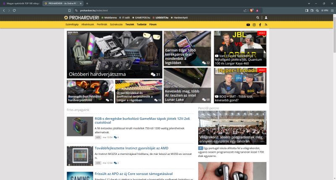Click the browser forward arrow
Viewport: 336px width, 180px height.
click(9, 10)
